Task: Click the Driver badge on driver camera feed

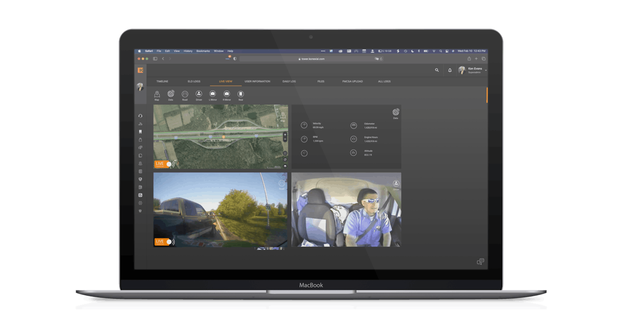Action: pos(396,184)
